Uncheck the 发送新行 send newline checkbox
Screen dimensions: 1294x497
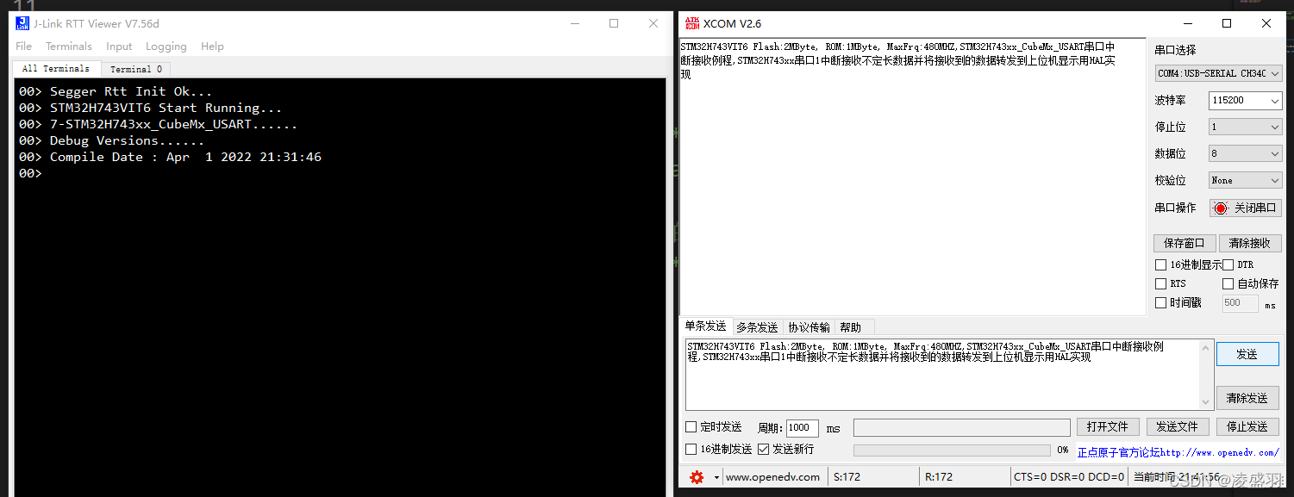(x=763, y=450)
